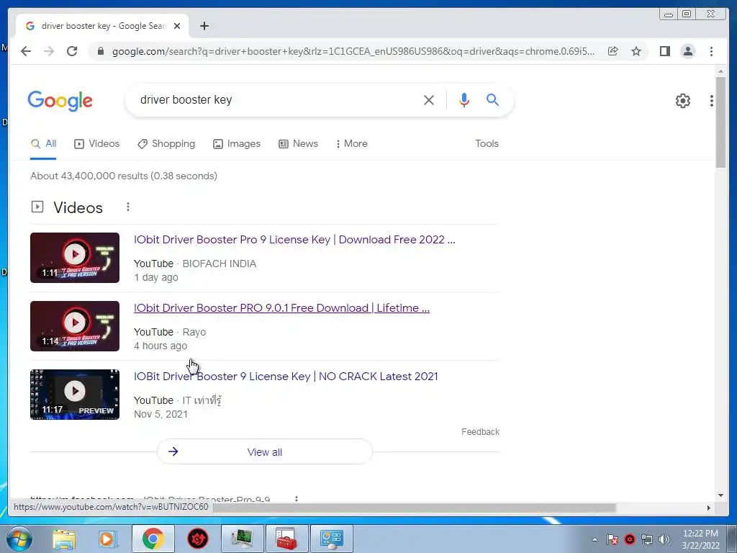Switch to the Videos search tab

click(x=97, y=144)
